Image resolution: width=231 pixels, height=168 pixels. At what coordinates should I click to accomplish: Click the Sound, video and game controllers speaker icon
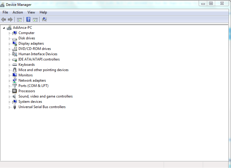click(14, 96)
